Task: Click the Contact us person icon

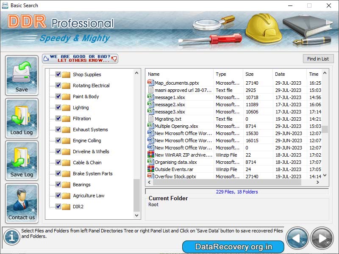Action: pos(21,200)
